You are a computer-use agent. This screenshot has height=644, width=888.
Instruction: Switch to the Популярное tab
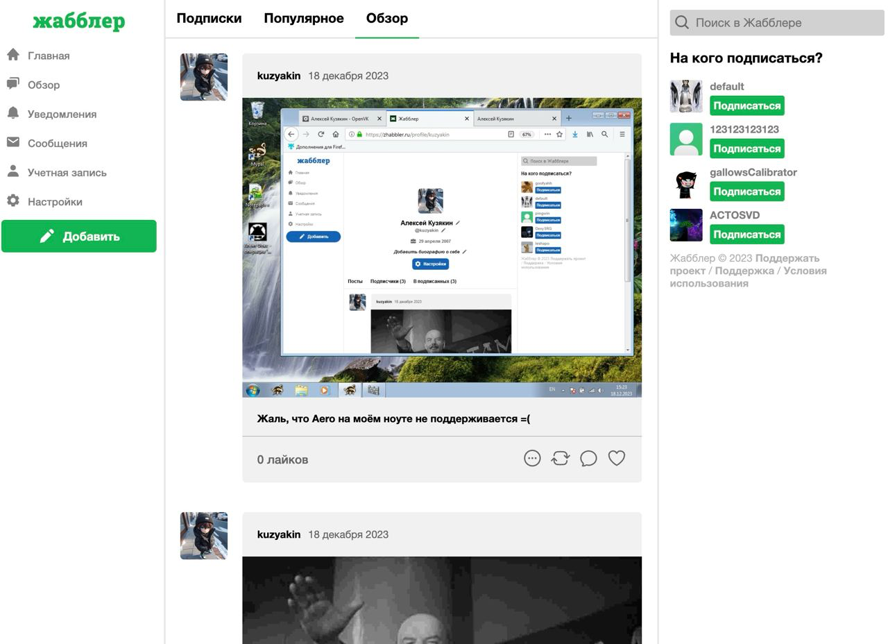304,19
